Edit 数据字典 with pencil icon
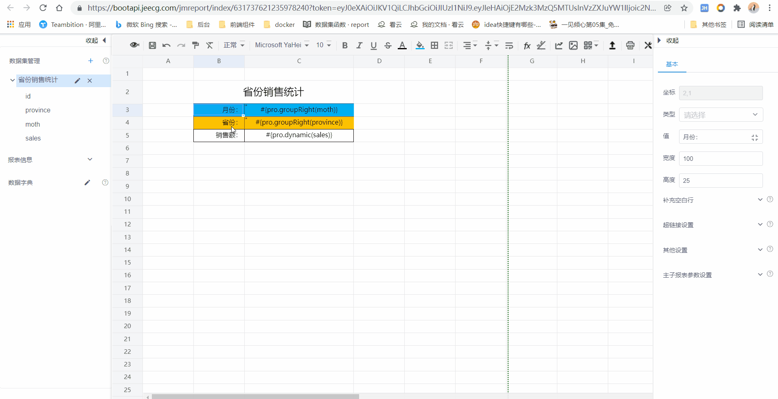Viewport: 778px width, 399px height. [x=87, y=182]
